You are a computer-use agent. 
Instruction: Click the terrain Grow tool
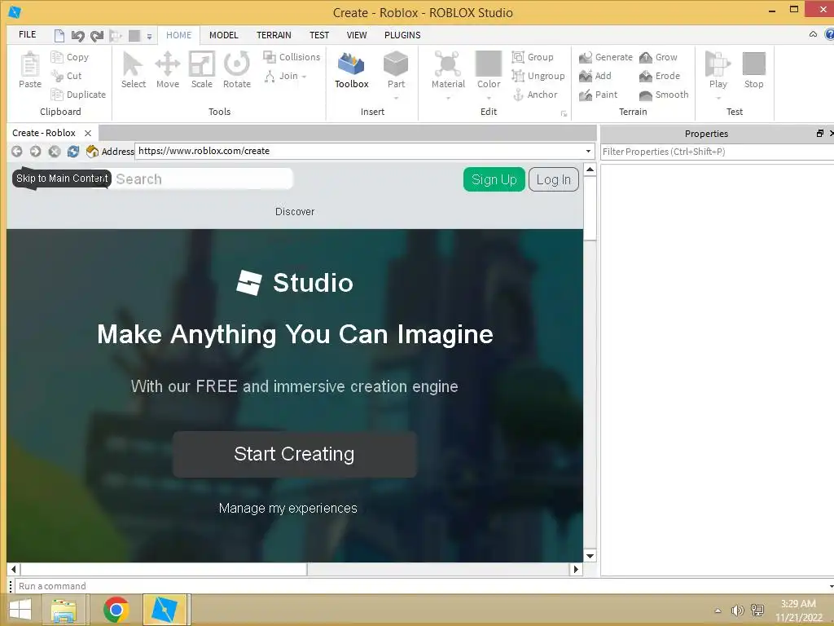pos(658,57)
